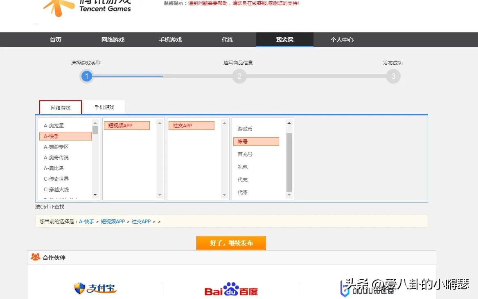The image size is (478, 299).
Task: Switch to the 手机游戏 tab
Action: (x=105, y=106)
